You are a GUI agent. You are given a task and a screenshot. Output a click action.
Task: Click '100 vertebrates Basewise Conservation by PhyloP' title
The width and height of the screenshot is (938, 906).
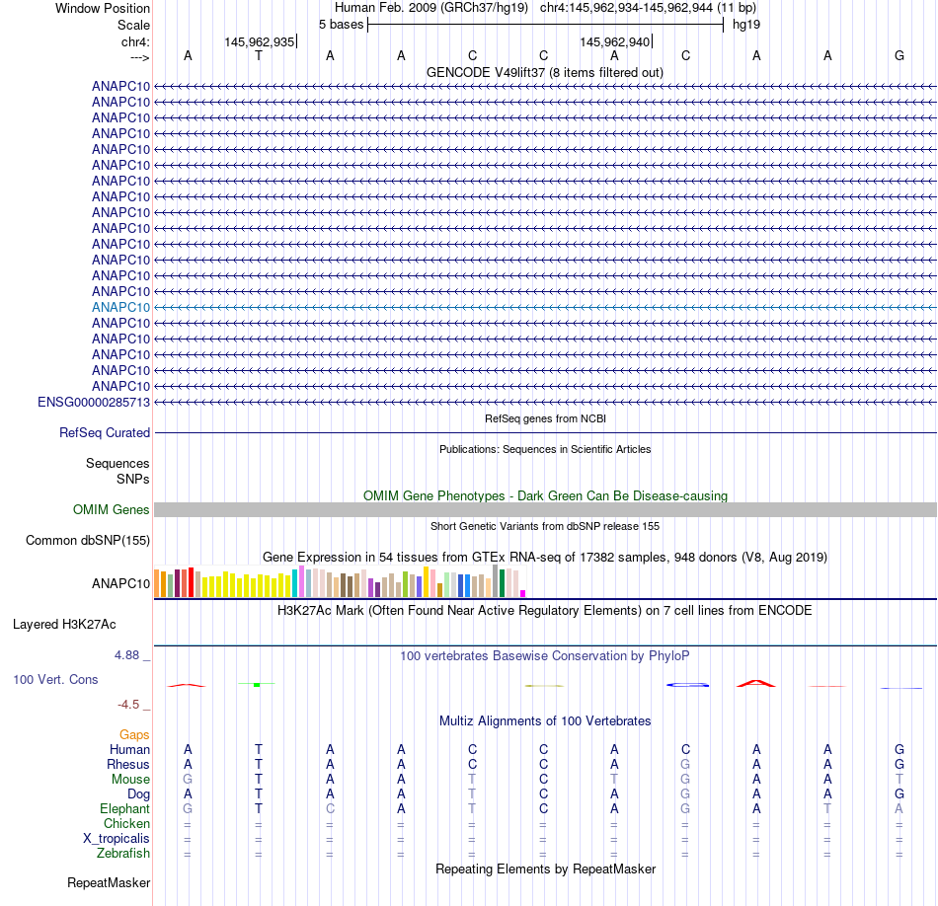click(x=545, y=656)
